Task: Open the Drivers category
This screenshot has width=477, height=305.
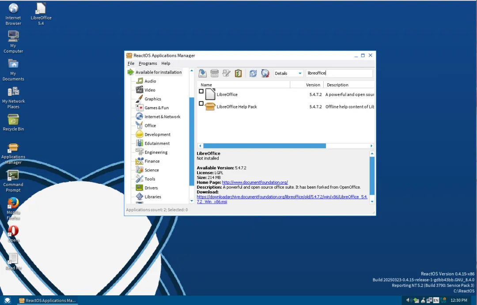Action: click(147, 188)
